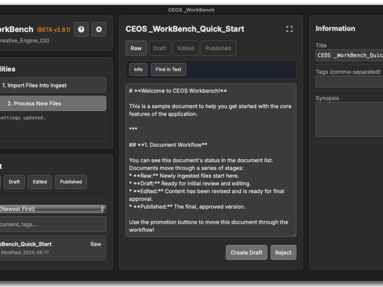This screenshot has width=383, height=287.
Task: Open the Info panel
Action: click(x=138, y=69)
